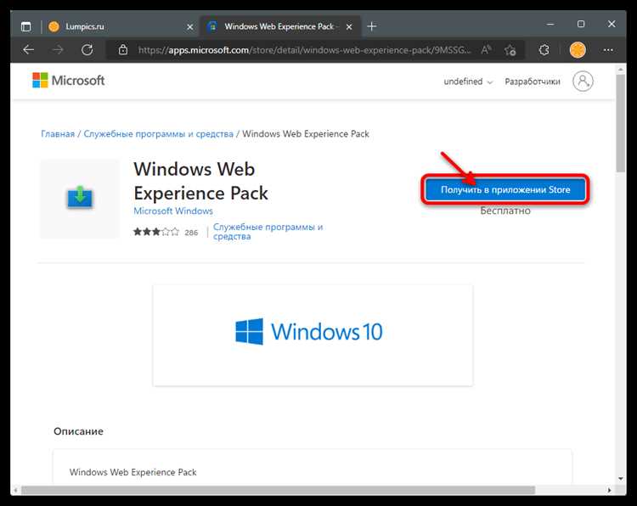Close the Lumpics.ru tab

[x=189, y=27]
